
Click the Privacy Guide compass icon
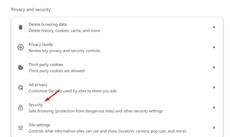click(x=20, y=47)
